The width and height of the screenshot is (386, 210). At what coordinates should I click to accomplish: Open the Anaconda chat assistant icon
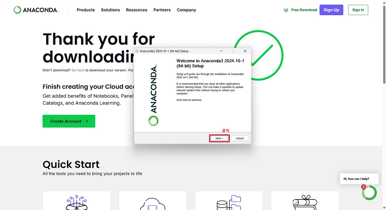pyautogui.click(x=369, y=193)
